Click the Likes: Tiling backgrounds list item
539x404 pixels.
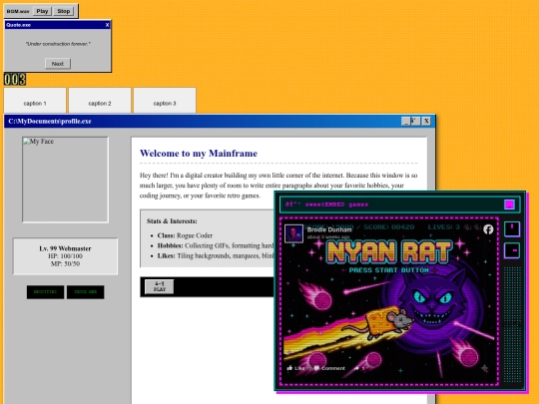point(216,255)
